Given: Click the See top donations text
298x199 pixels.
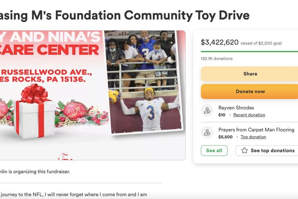Looking at the screenshot, I should [x=273, y=150].
